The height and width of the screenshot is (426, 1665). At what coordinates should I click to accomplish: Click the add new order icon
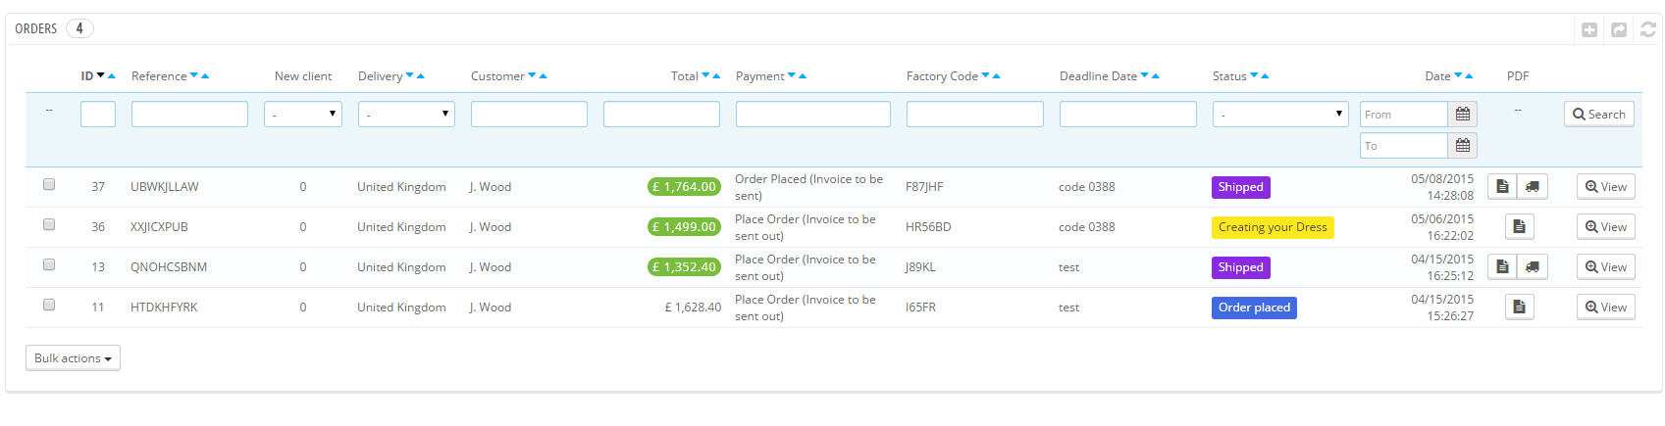(x=1589, y=29)
